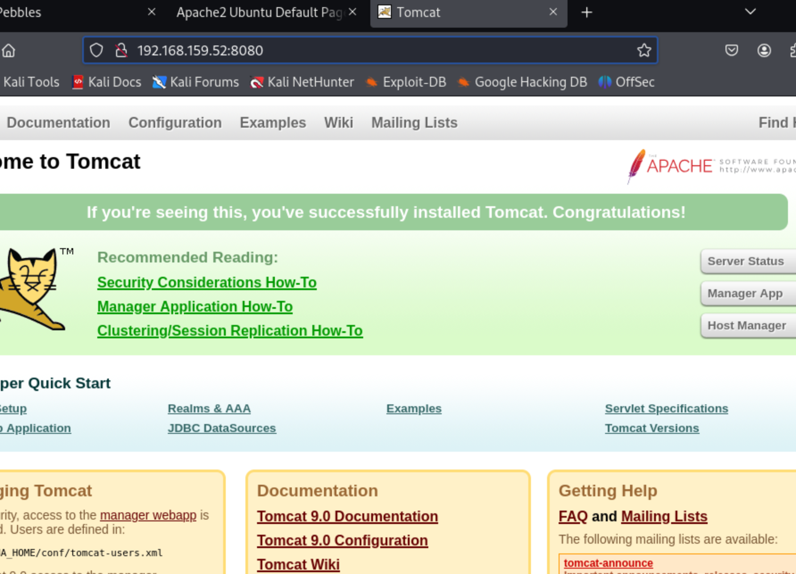The height and width of the screenshot is (574, 796).
Task: Click the Apache Software Foundation feather logo
Action: pyautogui.click(x=711, y=166)
